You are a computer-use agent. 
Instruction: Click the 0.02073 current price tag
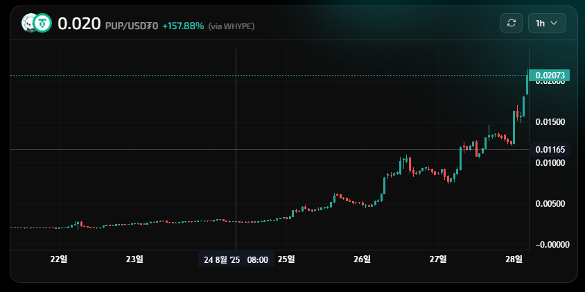(550, 76)
